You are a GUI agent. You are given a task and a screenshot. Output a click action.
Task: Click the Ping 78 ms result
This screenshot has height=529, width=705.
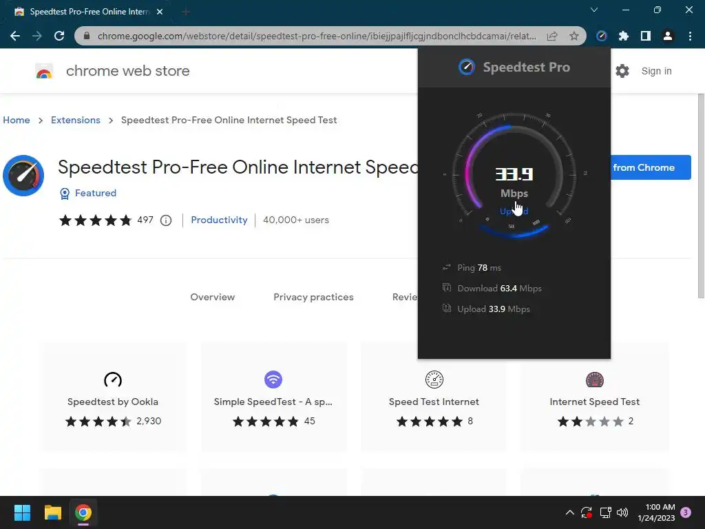472,268
